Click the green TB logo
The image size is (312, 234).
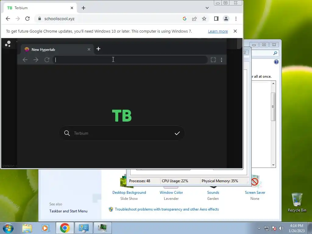pyautogui.click(x=122, y=115)
